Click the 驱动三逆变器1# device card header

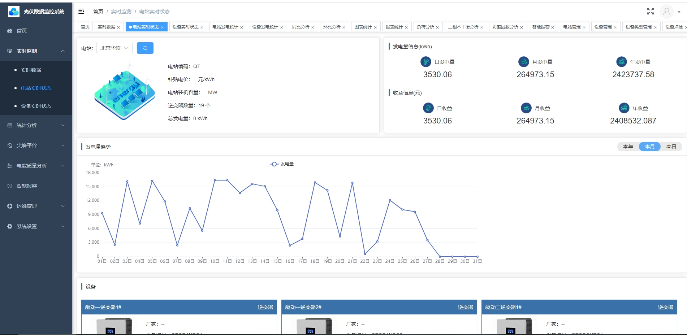pos(579,307)
